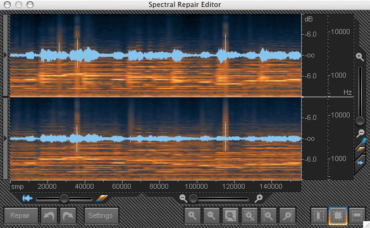Open the Settings dialog
The width and height of the screenshot is (370, 228).
click(101, 215)
